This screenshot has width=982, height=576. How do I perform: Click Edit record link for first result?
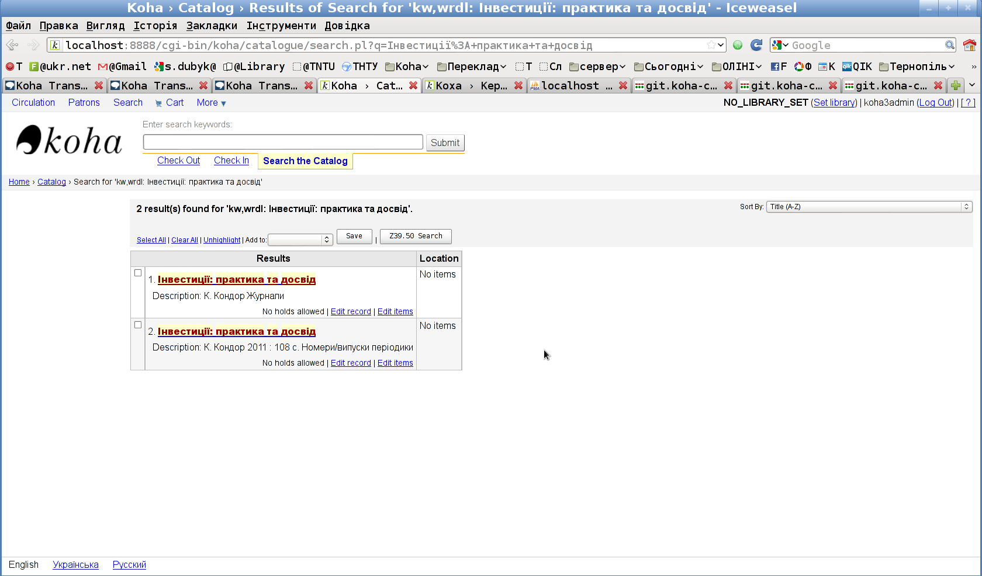point(351,311)
